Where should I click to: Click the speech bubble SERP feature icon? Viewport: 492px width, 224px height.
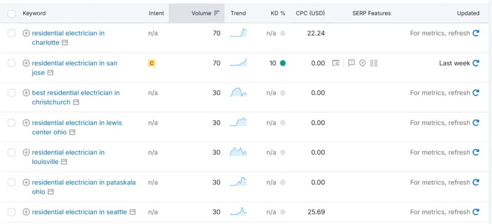point(351,63)
